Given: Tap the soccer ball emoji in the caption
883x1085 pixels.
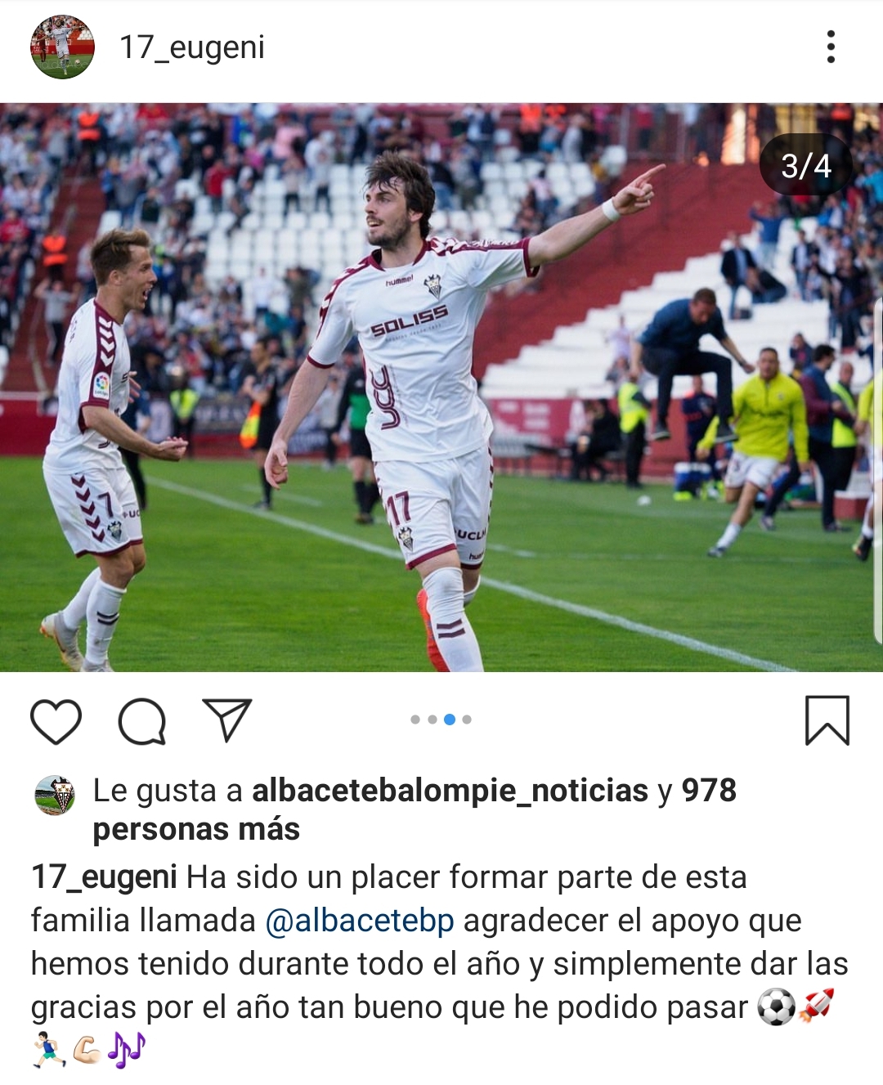Looking at the screenshot, I should click(776, 1007).
